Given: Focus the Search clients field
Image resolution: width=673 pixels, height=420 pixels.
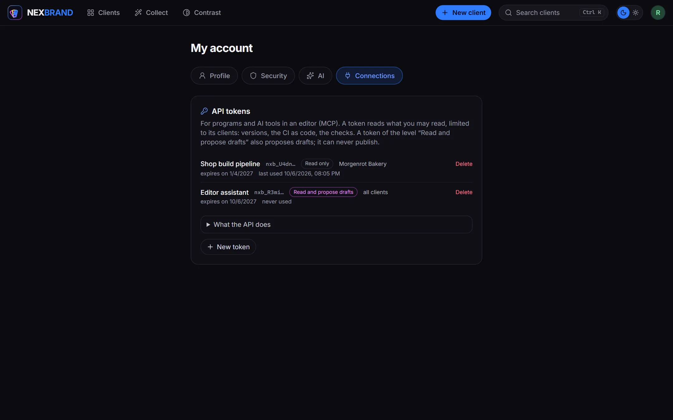Looking at the screenshot, I should (x=553, y=13).
